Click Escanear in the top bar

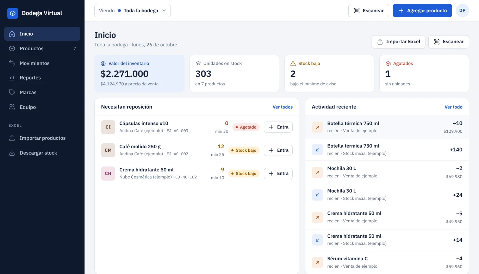click(369, 11)
